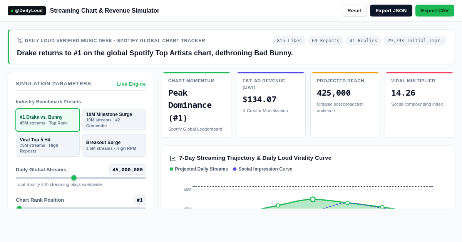Click the Social compounding index caption

point(417,104)
